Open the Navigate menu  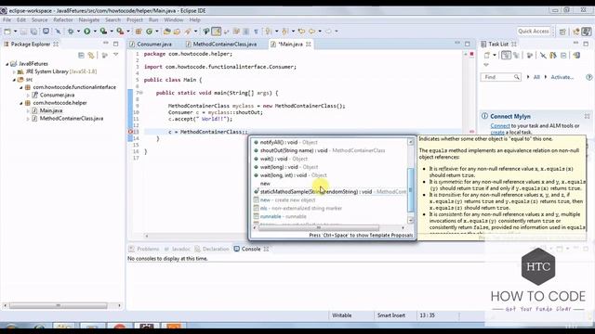click(89, 20)
